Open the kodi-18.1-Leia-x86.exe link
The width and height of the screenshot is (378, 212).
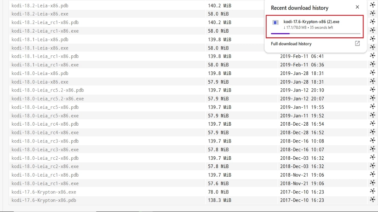coord(40,48)
